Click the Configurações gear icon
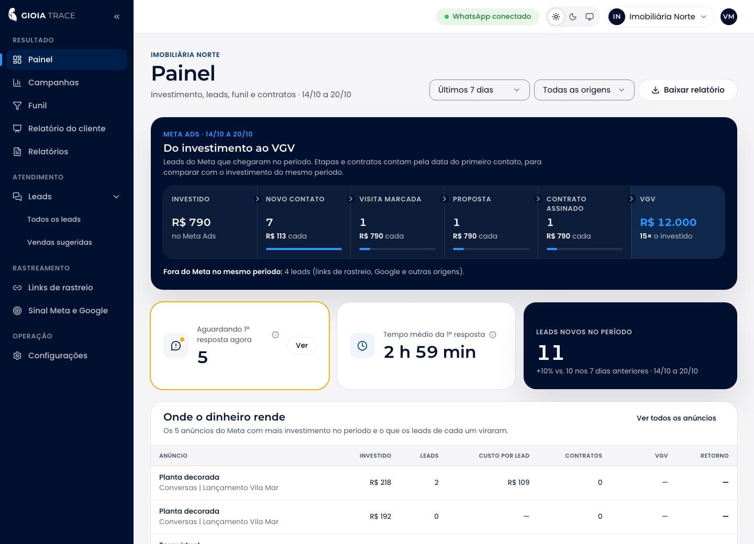The height and width of the screenshot is (544, 754). 17,356
